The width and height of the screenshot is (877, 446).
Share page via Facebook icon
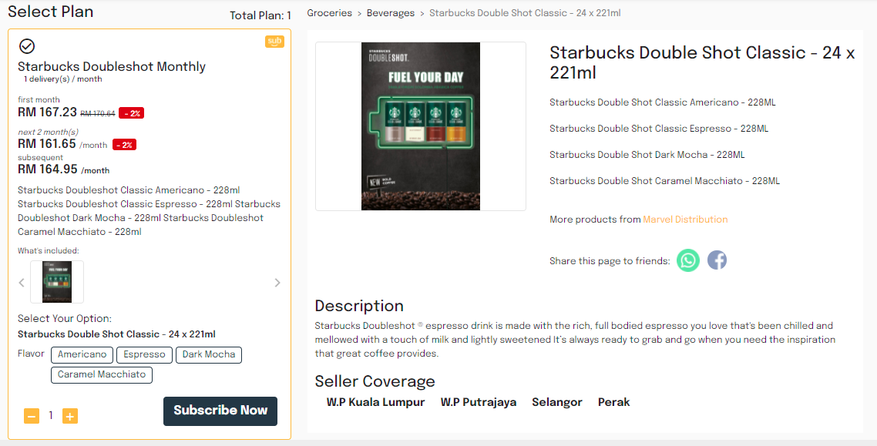point(717,260)
